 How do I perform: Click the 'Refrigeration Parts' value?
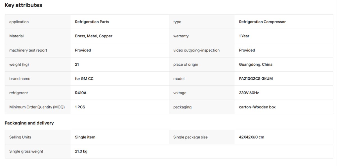coord(92,22)
